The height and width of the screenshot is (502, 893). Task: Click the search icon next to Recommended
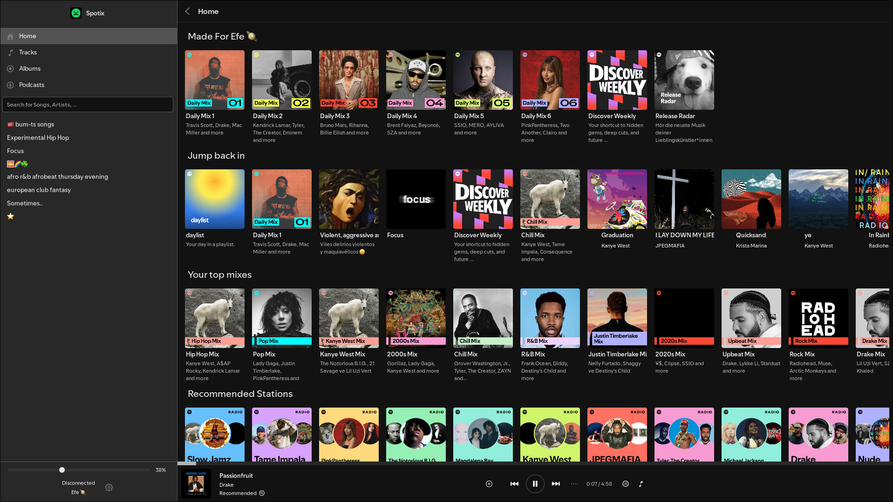pos(262,493)
